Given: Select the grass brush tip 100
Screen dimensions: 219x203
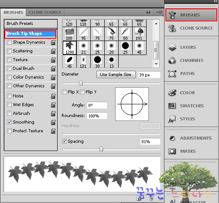Looking at the screenshot, I should (69, 34).
